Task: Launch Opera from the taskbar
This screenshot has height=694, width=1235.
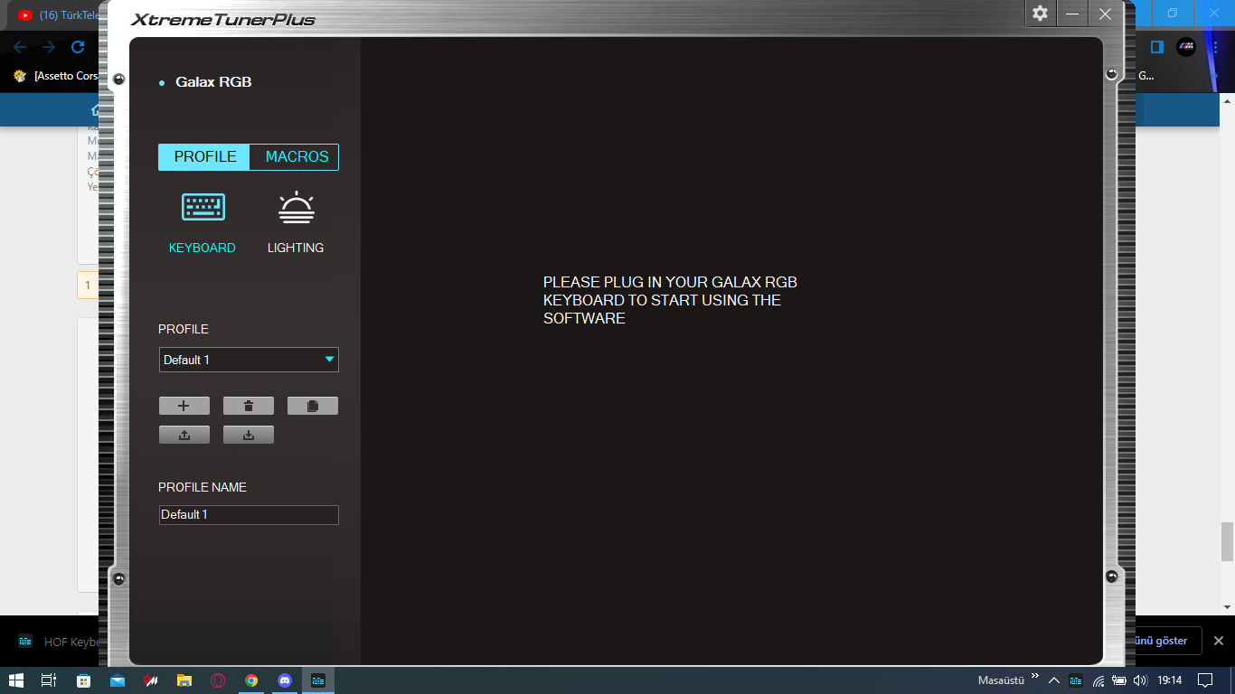Action: pyautogui.click(x=218, y=680)
